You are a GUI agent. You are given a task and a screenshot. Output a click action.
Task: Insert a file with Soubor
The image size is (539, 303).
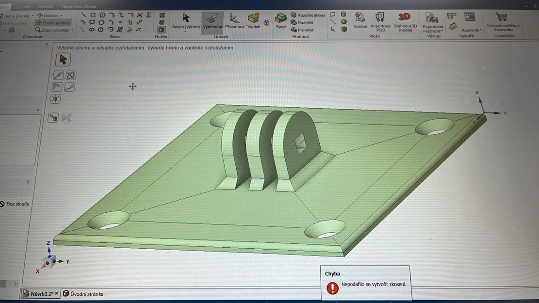[360, 21]
